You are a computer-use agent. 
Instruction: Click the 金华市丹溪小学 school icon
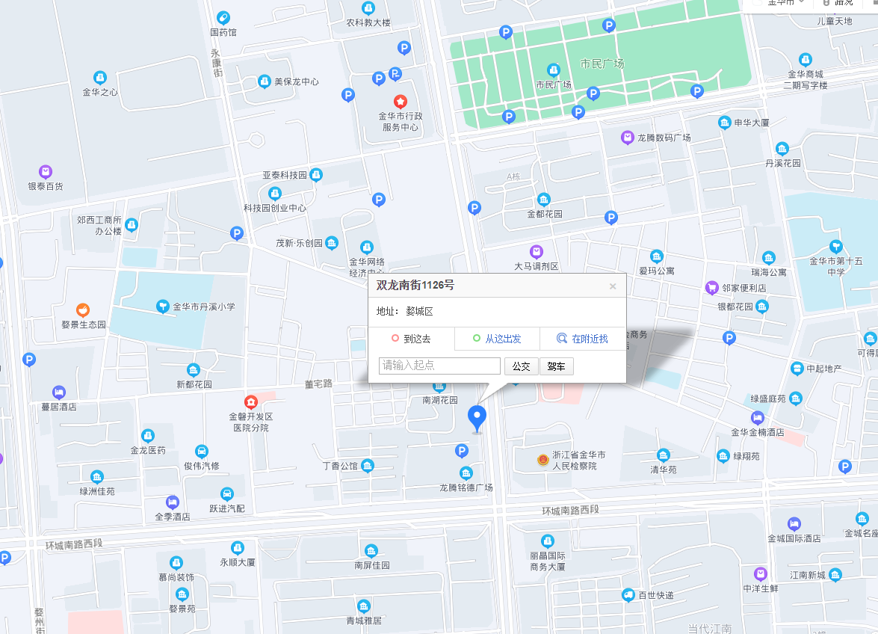[162, 306]
